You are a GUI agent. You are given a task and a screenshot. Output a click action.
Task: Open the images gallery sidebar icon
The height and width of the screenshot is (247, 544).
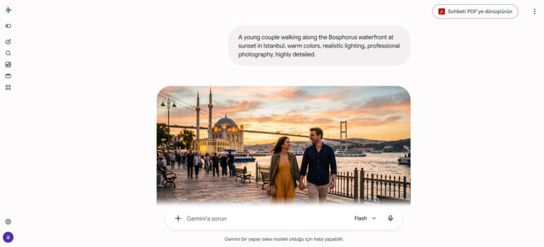[x=8, y=64]
